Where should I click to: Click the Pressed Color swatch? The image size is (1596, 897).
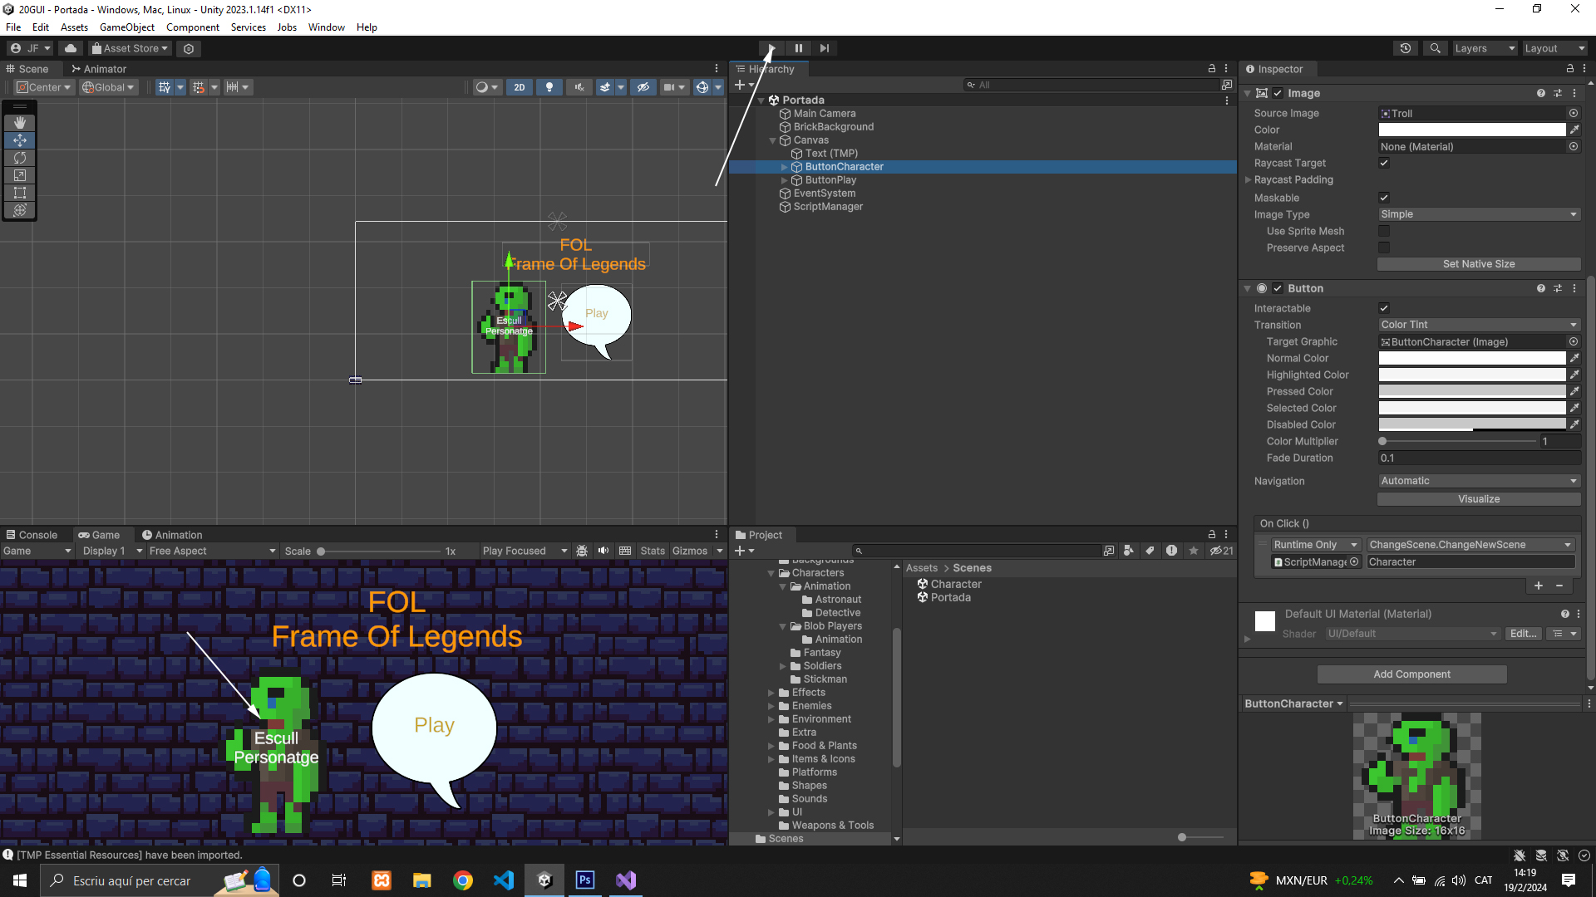click(x=1471, y=392)
